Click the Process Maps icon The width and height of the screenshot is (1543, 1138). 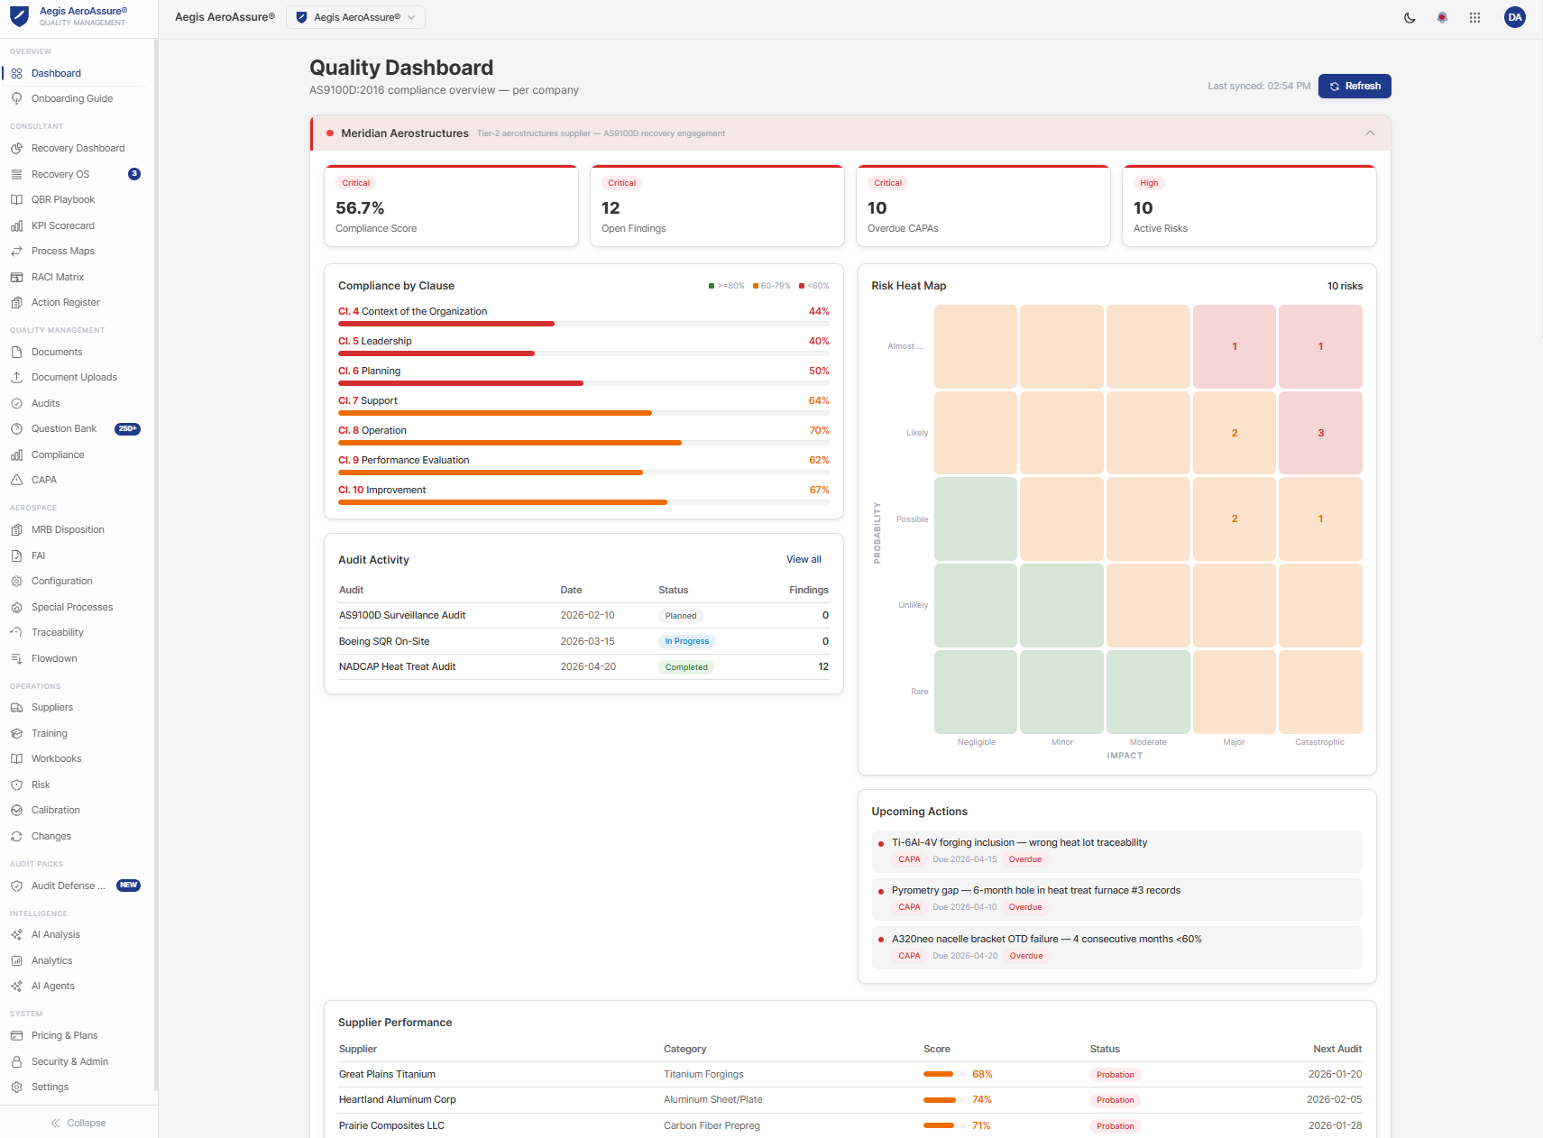[x=16, y=251]
